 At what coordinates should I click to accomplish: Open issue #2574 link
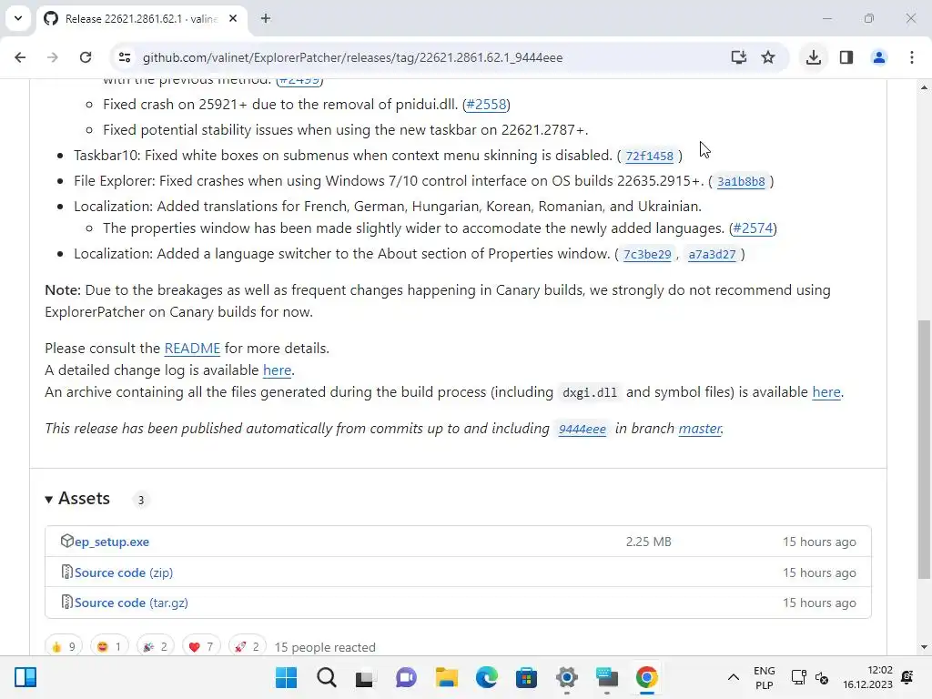(753, 228)
